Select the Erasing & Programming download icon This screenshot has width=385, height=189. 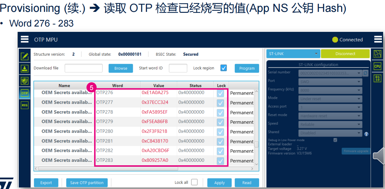(25, 69)
